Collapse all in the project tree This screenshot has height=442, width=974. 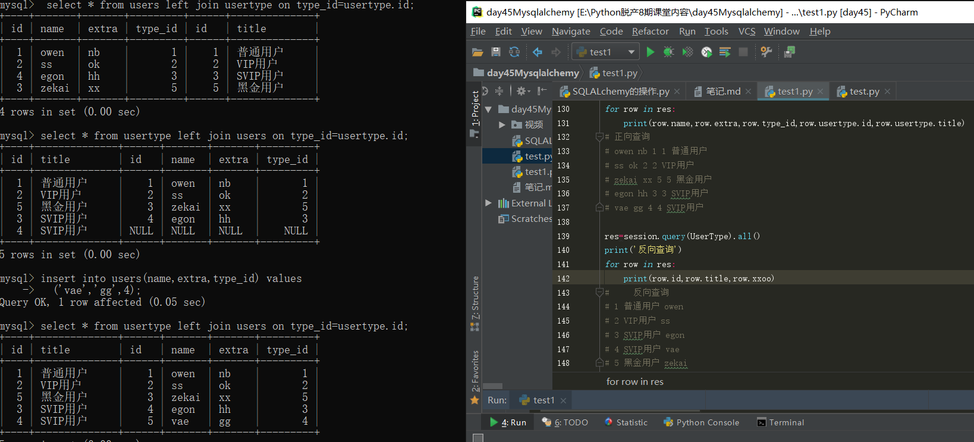click(x=499, y=91)
